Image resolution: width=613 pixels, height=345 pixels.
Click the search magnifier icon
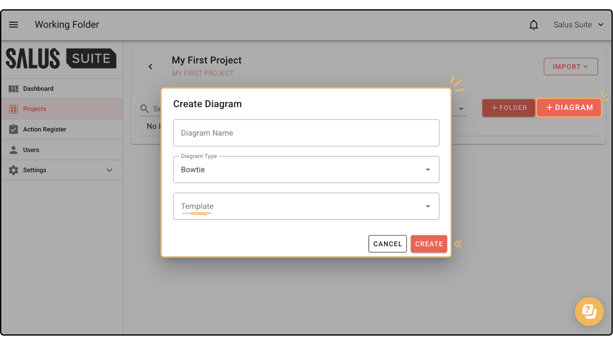pos(144,109)
